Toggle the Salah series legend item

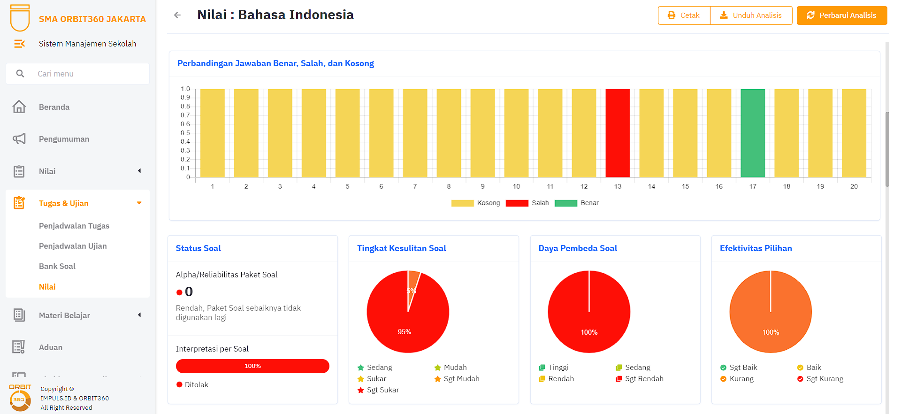527,203
